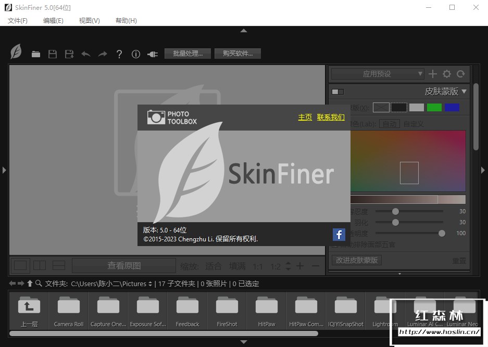Set zoom to 填满
Viewport: 488px width, 347px height.
click(237, 266)
